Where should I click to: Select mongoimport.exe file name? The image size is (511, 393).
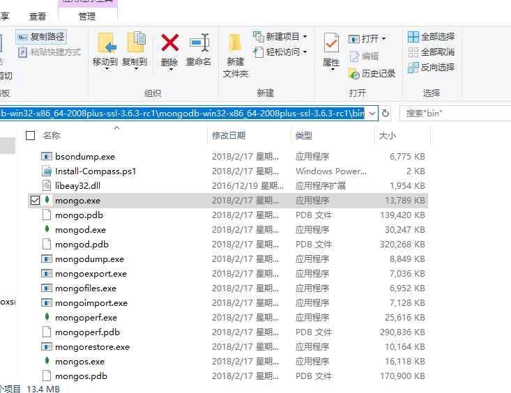click(x=91, y=303)
